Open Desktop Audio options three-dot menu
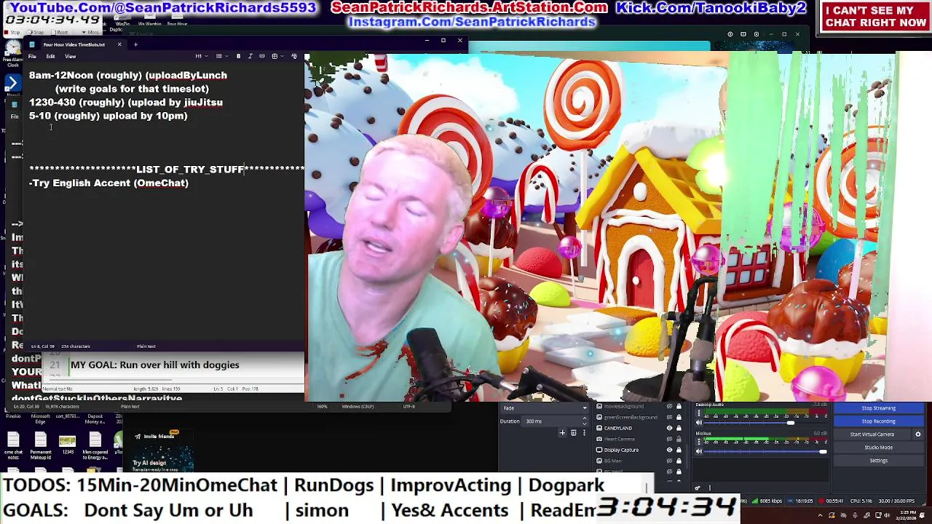The width and height of the screenshot is (932, 524). click(x=699, y=413)
